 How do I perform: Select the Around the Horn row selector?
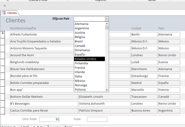[3, 55]
